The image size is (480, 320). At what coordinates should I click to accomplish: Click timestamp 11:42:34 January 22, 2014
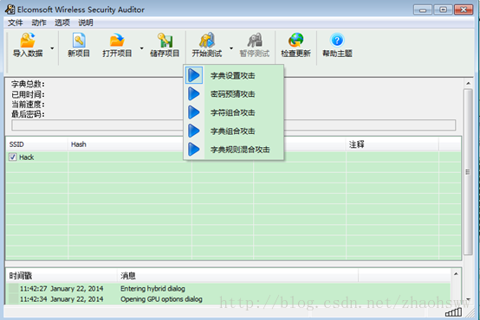point(62,299)
